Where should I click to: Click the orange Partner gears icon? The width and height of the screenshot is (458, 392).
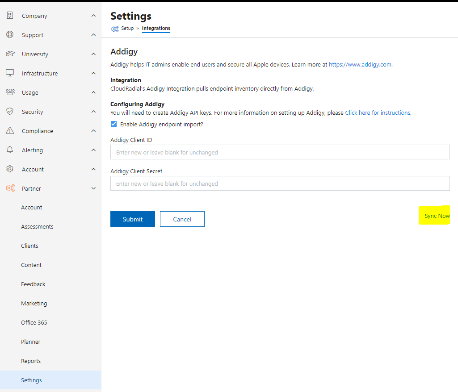click(x=10, y=188)
